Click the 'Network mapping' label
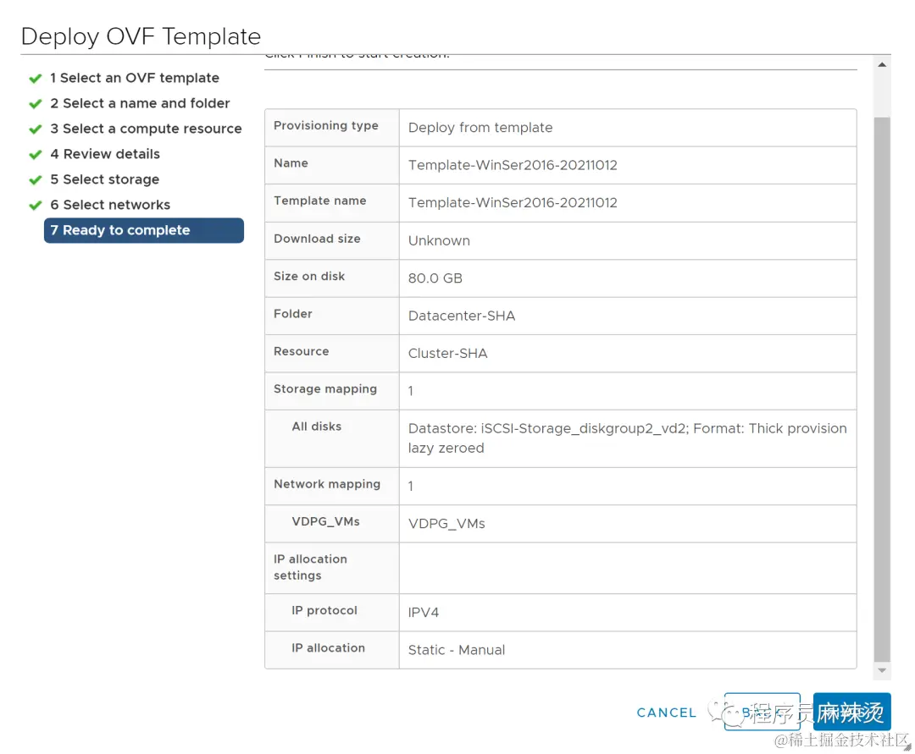The height and width of the screenshot is (754, 915). 327,484
